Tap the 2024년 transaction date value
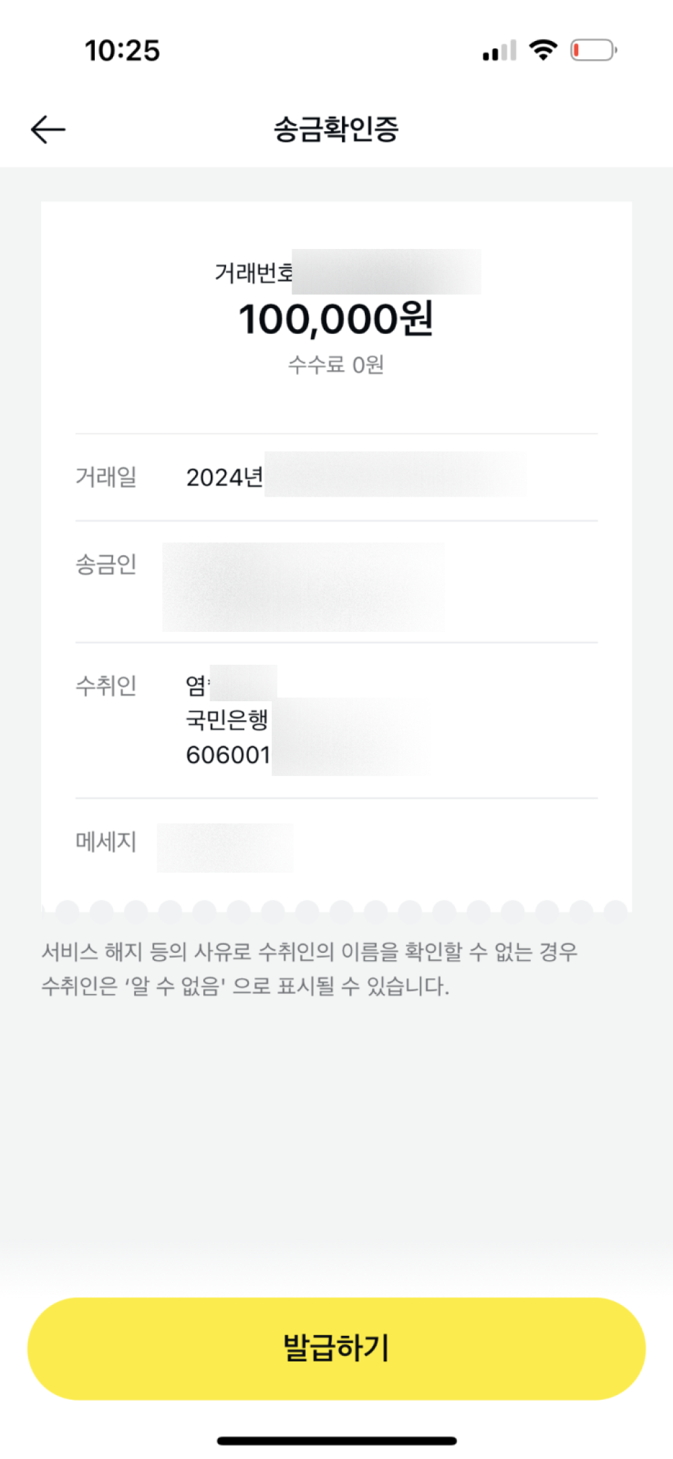This screenshot has width=673, height=1459. tap(224, 477)
